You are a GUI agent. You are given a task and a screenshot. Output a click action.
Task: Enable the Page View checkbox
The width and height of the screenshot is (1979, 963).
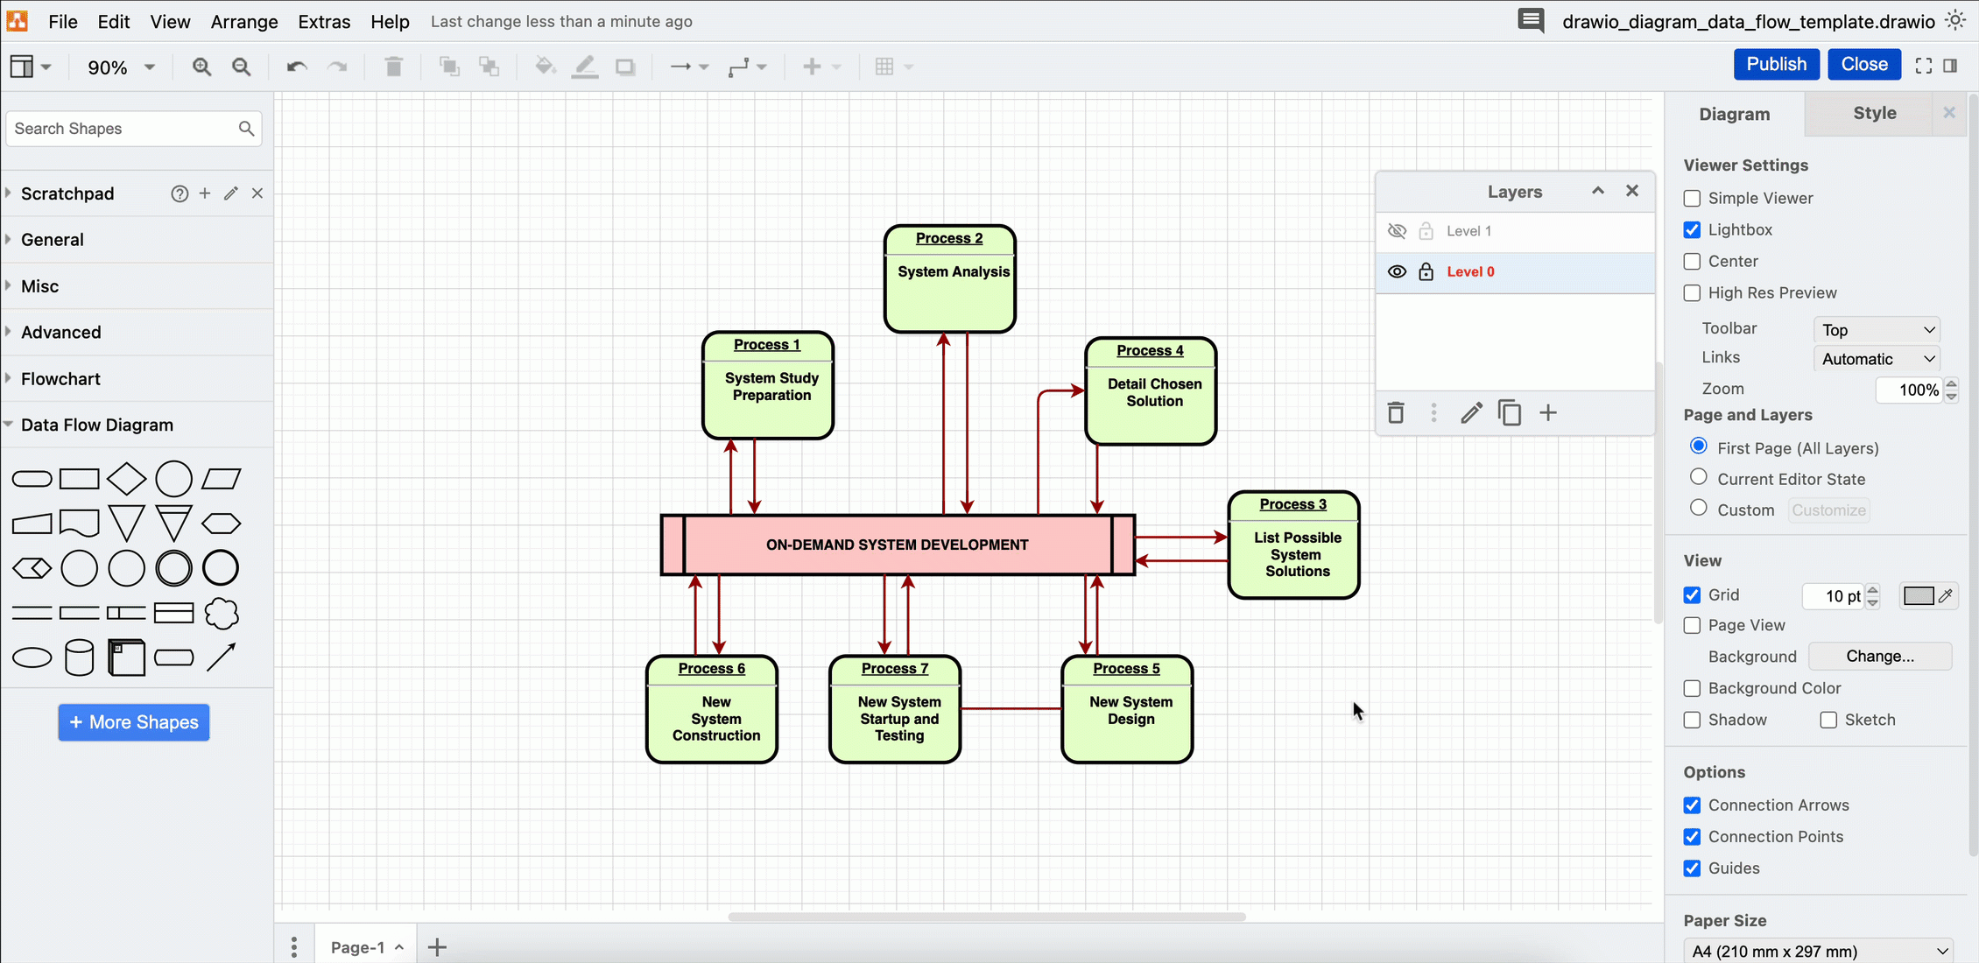point(1692,625)
